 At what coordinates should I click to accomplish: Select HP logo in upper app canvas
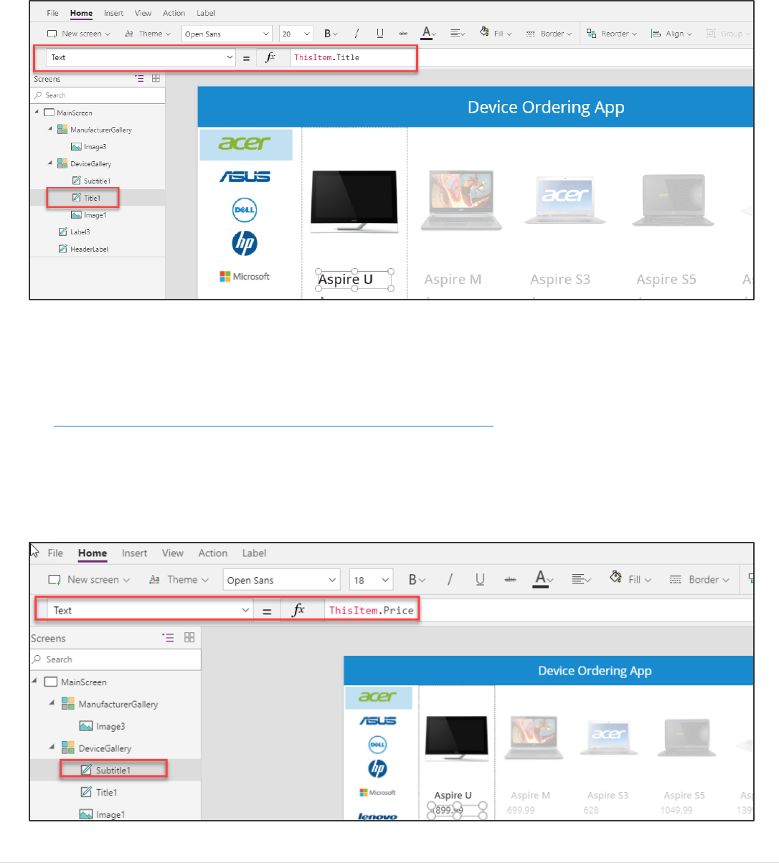tap(245, 244)
